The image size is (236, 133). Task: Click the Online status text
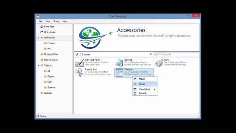(x=43, y=116)
